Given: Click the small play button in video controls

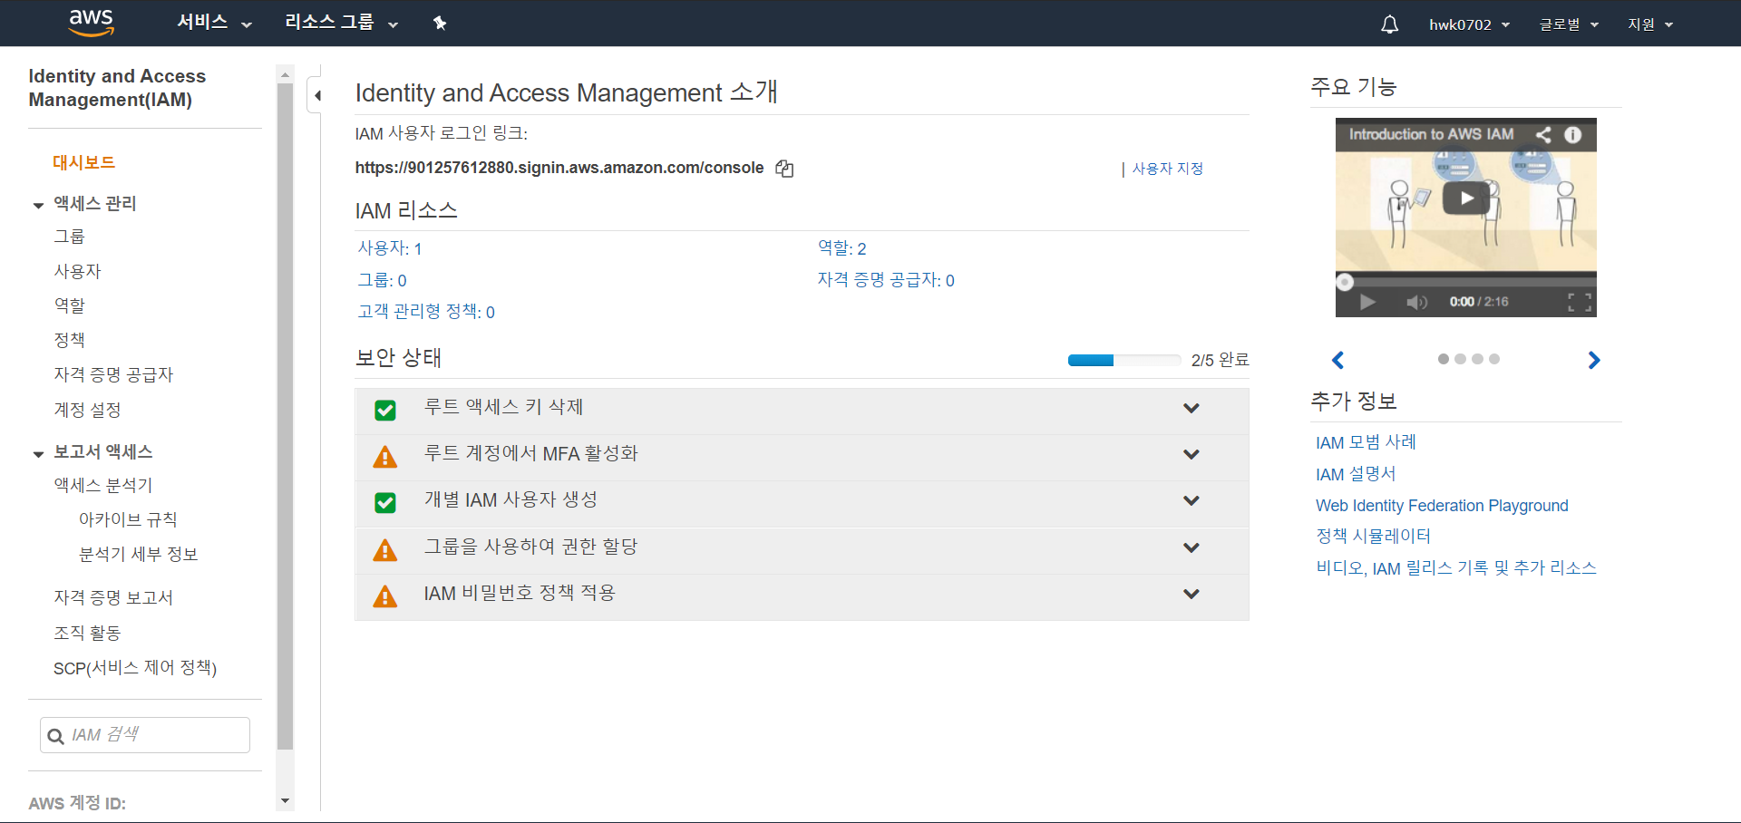Looking at the screenshot, I should pos(1367,302).
